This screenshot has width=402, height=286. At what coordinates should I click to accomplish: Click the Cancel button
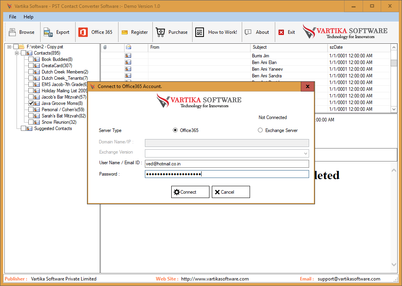231,192
